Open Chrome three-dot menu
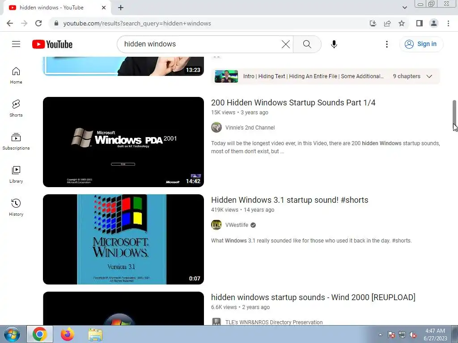The image size is (458, 343). pyautogui.click(x=448, y=23)
